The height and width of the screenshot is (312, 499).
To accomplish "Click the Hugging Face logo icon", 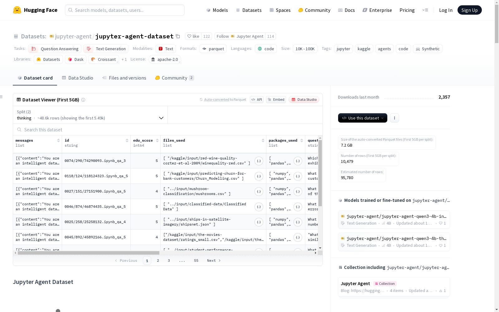I will (17, 10).
